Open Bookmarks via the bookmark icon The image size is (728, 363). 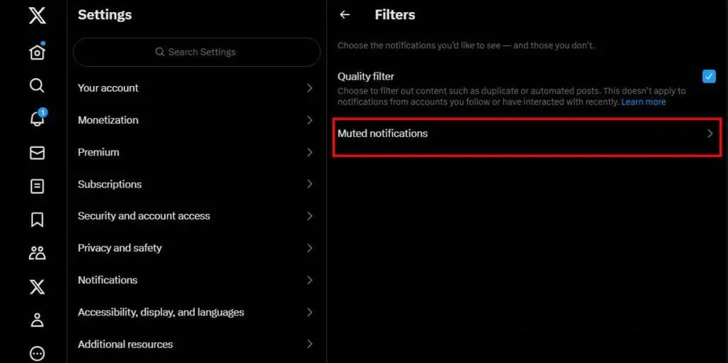pyautogui.click(x=37, y=220)
